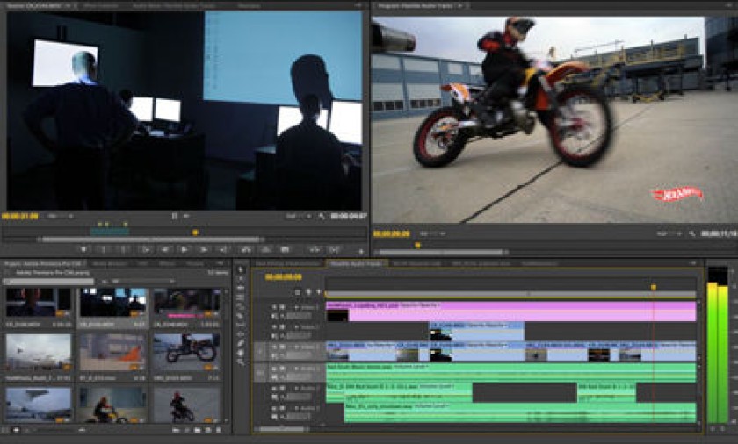Select the Rolling Edit tool

point(241,297)
